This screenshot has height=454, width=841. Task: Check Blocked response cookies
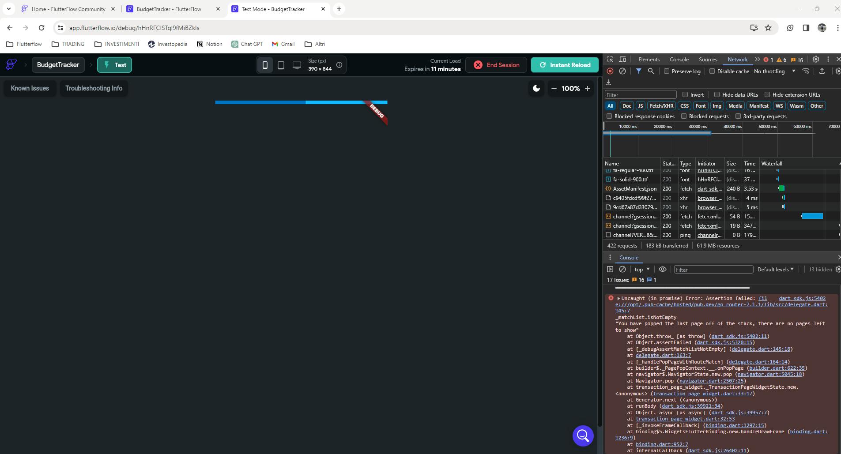pos(609,116)
